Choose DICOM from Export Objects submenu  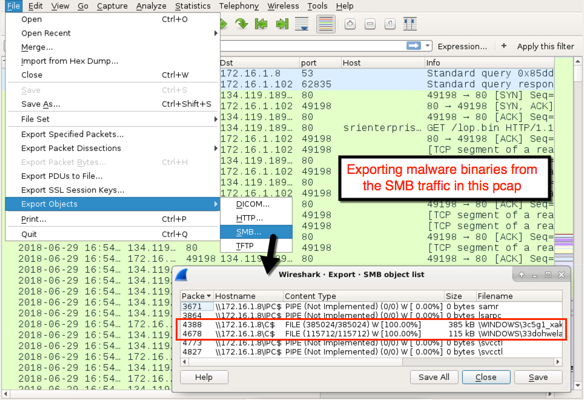pos(256,204)
